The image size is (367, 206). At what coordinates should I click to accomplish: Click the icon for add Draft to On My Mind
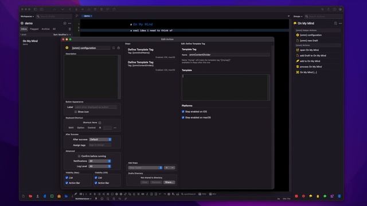tap(298, 56)
